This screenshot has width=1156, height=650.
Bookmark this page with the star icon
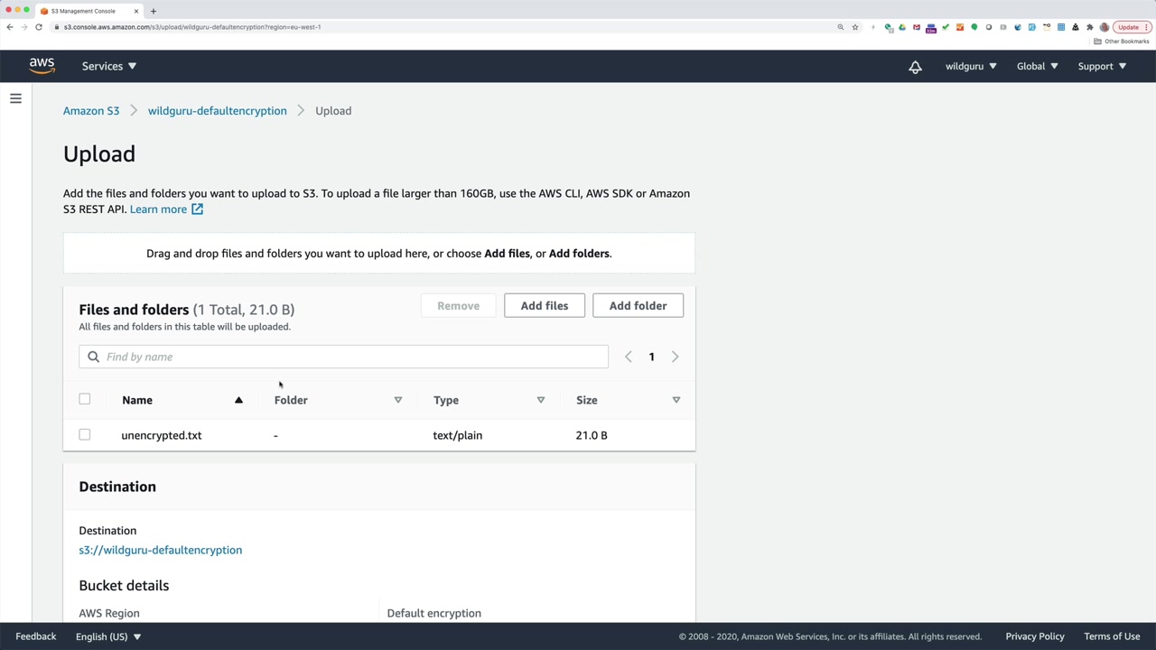(855, 27)
